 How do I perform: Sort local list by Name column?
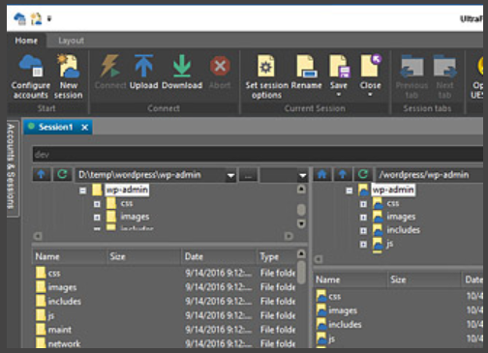pyautogui.click(x=70, y=256)
